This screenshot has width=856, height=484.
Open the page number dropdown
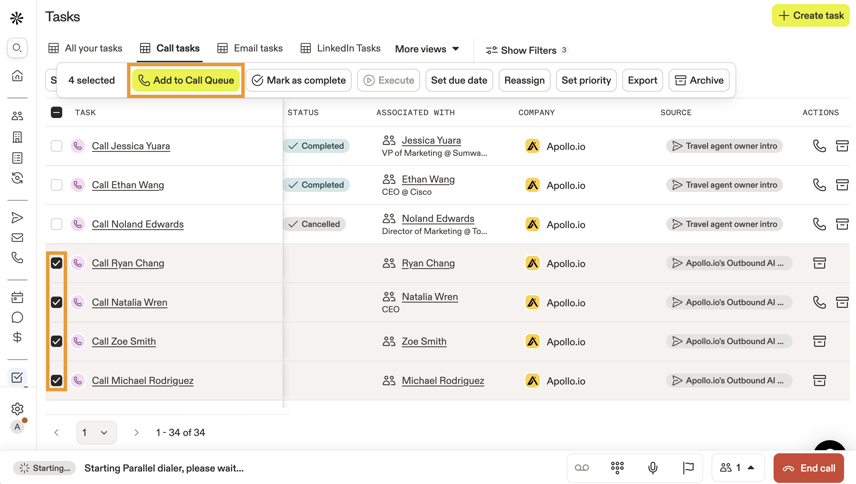[x=96, y=432]
